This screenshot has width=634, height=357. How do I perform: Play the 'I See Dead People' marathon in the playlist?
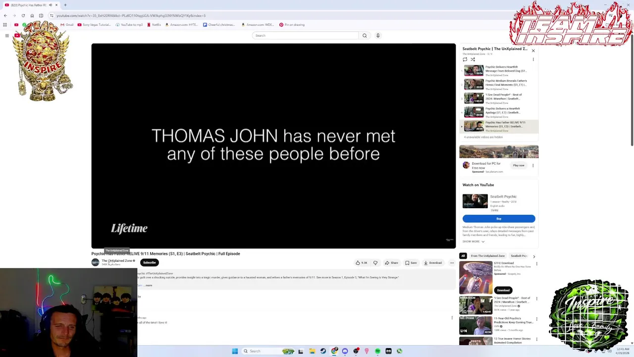click(x=499, y=99)
